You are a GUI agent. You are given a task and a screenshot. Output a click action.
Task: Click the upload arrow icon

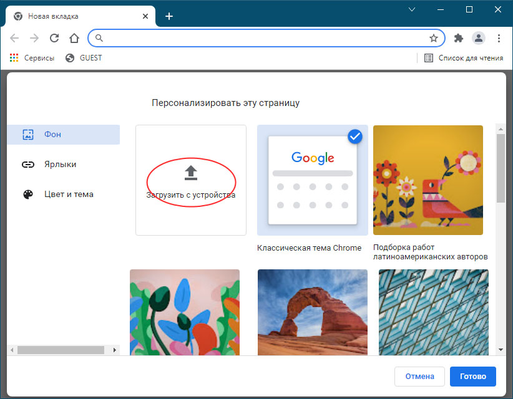[x=191, y=173]
